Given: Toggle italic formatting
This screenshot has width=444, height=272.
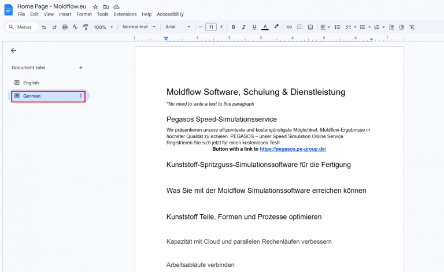Looking at the screenshot, I should [244, 27].
